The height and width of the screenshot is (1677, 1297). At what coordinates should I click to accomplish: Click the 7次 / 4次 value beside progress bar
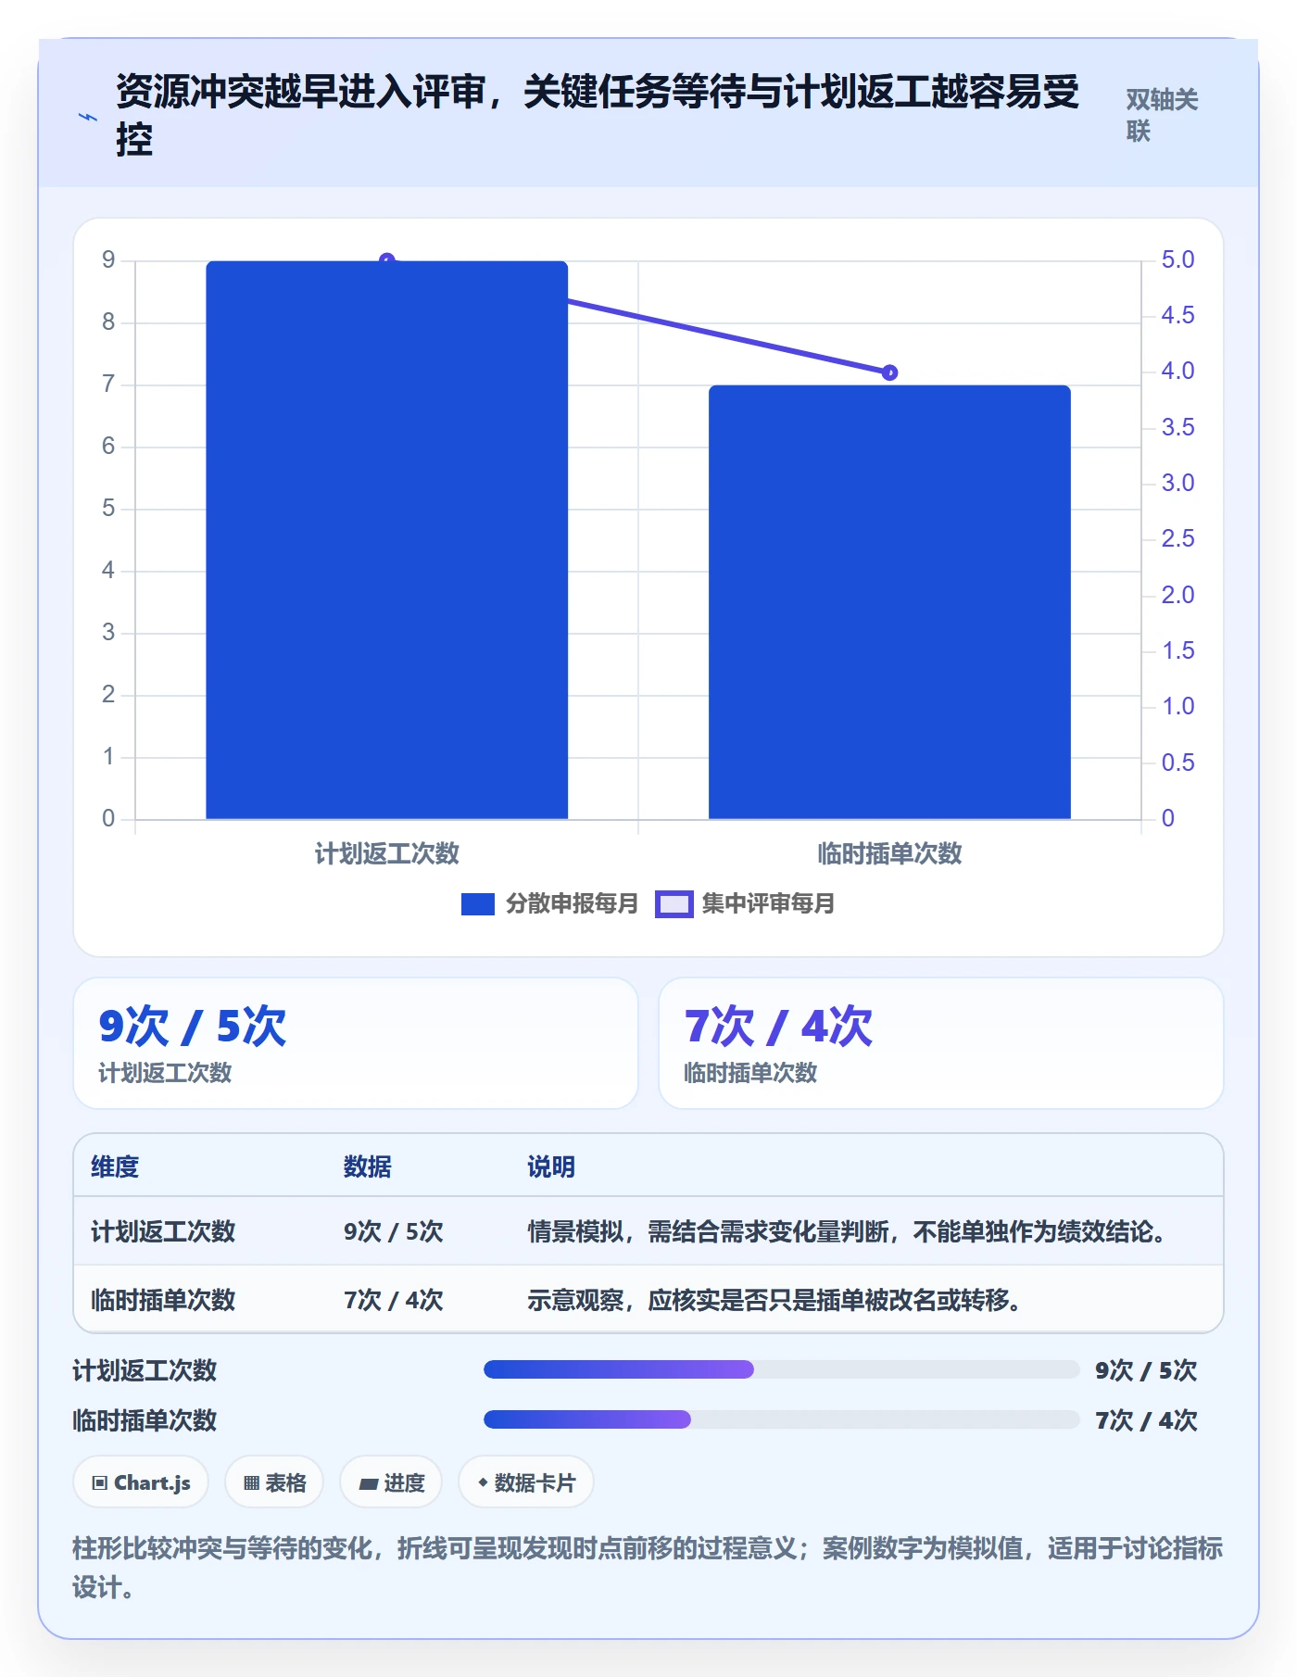pos(1146,1420)
